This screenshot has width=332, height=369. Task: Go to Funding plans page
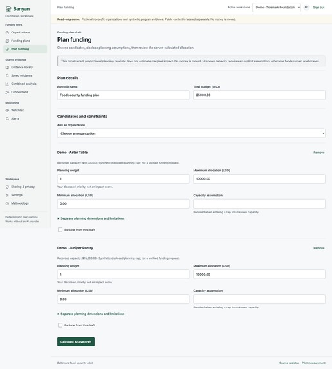click(25, 41)
